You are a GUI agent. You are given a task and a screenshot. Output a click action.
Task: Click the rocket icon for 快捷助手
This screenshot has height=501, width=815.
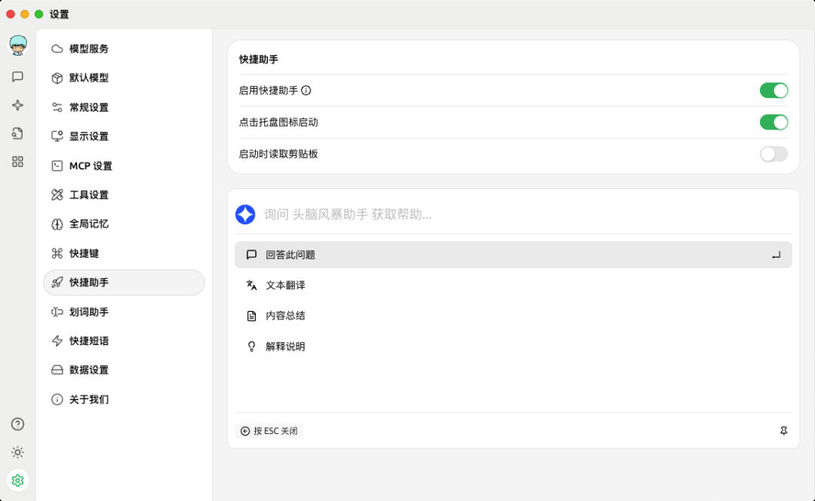(x=57, y=283)
